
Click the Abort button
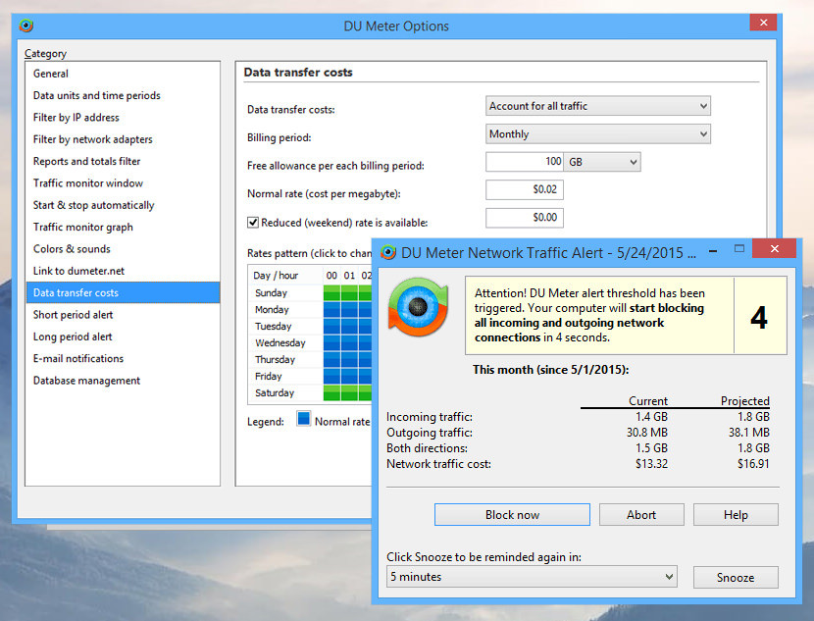coord(641,515)
